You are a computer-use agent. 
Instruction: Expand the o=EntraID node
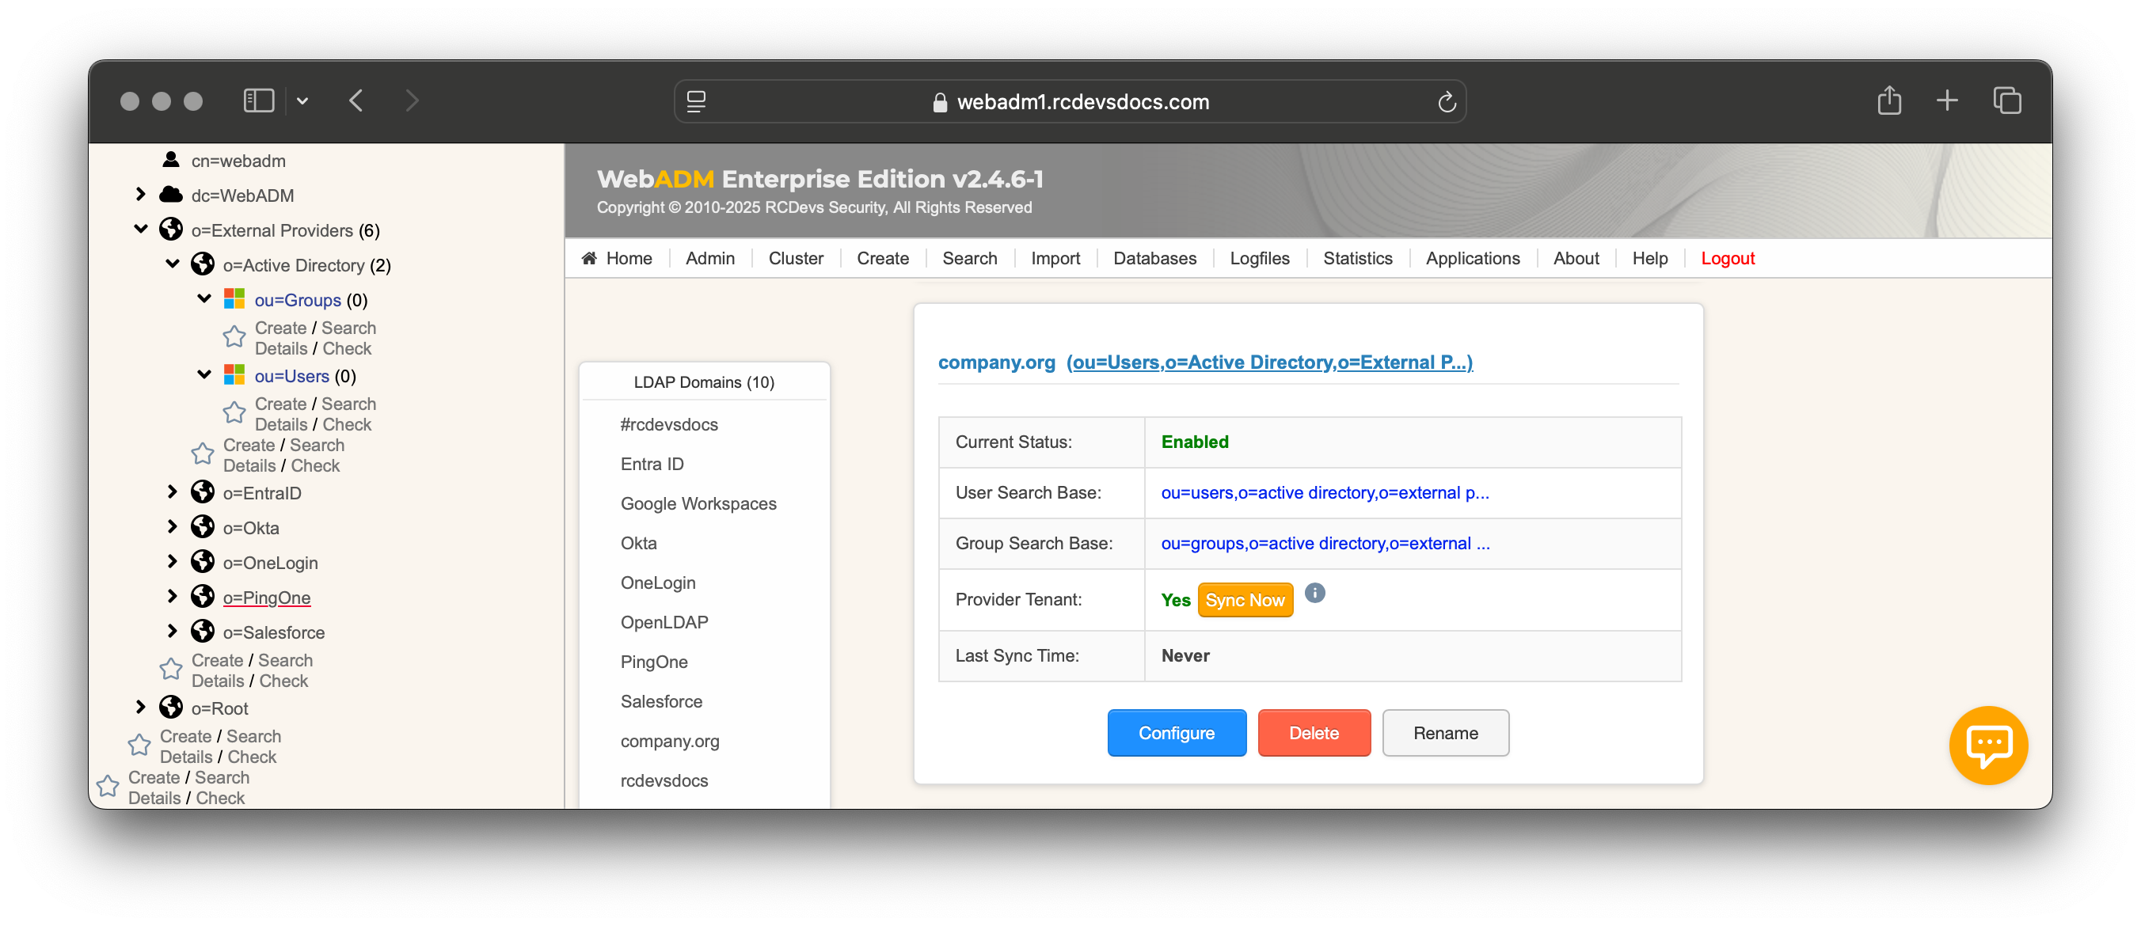(x=172, y=492)
